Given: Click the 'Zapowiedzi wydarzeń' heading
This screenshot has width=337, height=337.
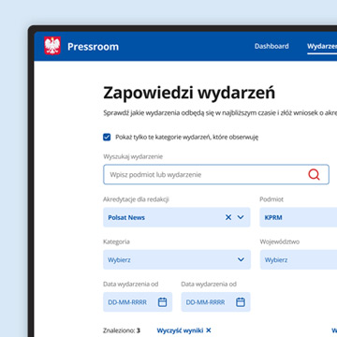Looking at the screenshot, I should [189, 93].
